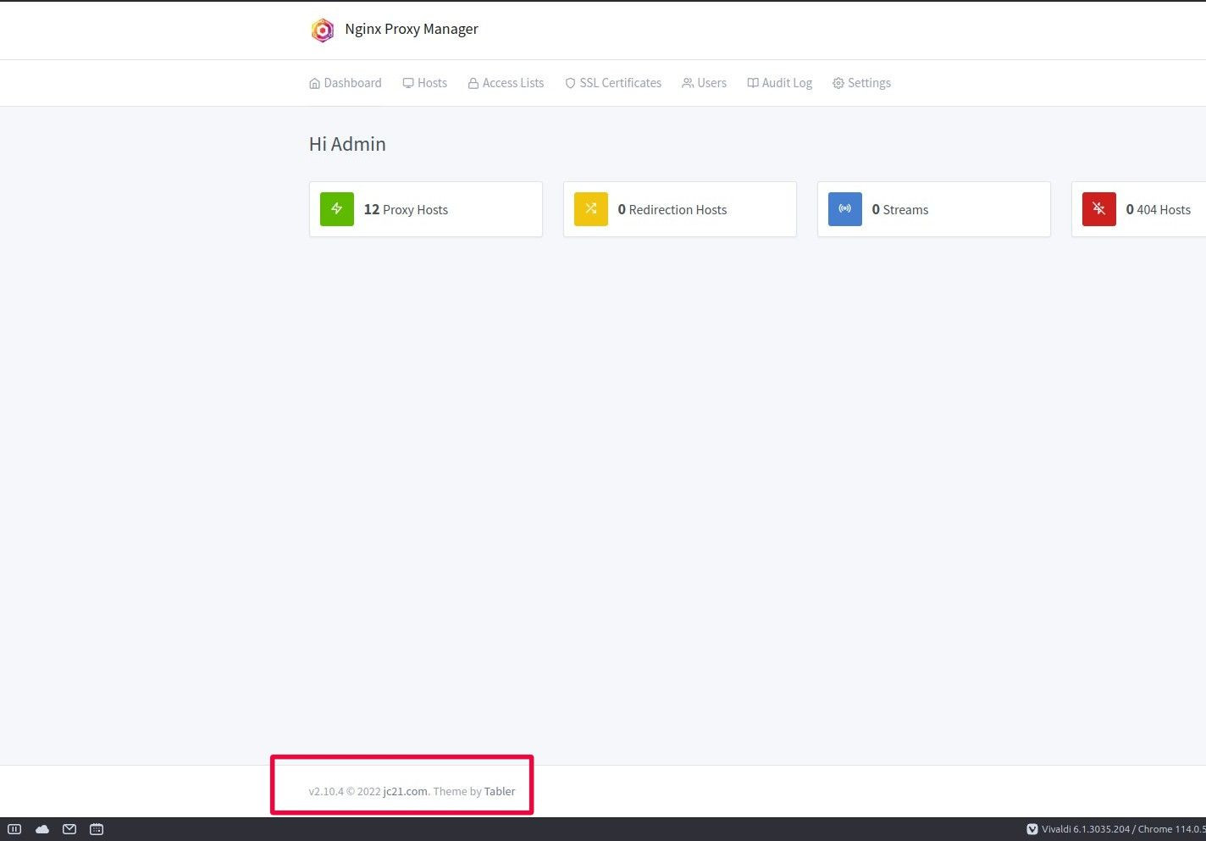1206x841 pixels.
Task: Open the Users page
Action: coord(705,83)
